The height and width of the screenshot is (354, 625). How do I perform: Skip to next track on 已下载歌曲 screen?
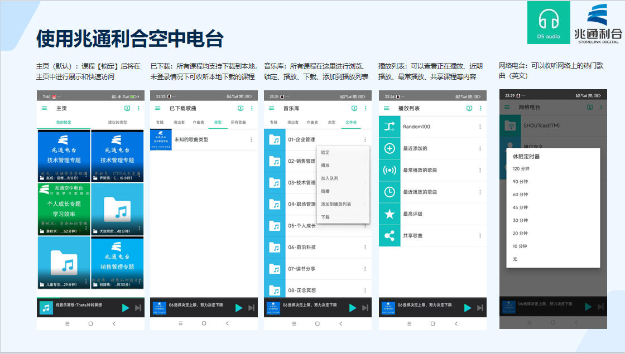pos(251,308)
